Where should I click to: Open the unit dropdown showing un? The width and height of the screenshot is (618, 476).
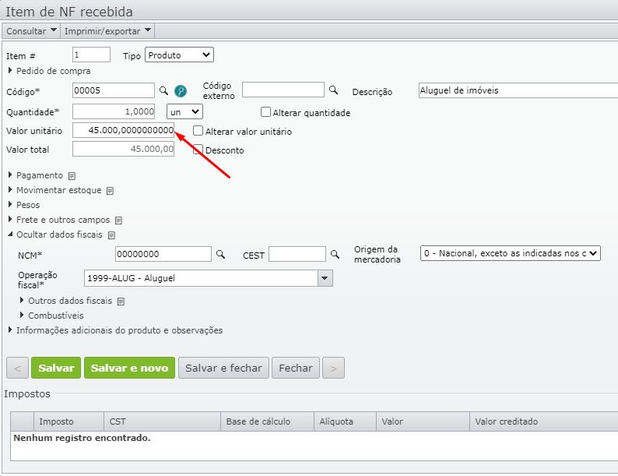184,112
